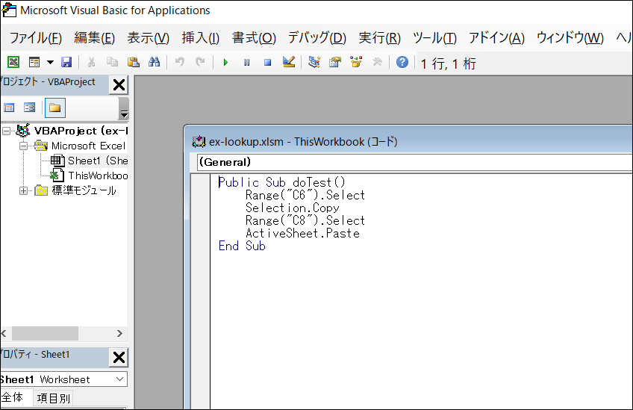The height and width of the screenshot is (410, 633).
Task: Open the デバッグ(D) menu
Action: 317,38
